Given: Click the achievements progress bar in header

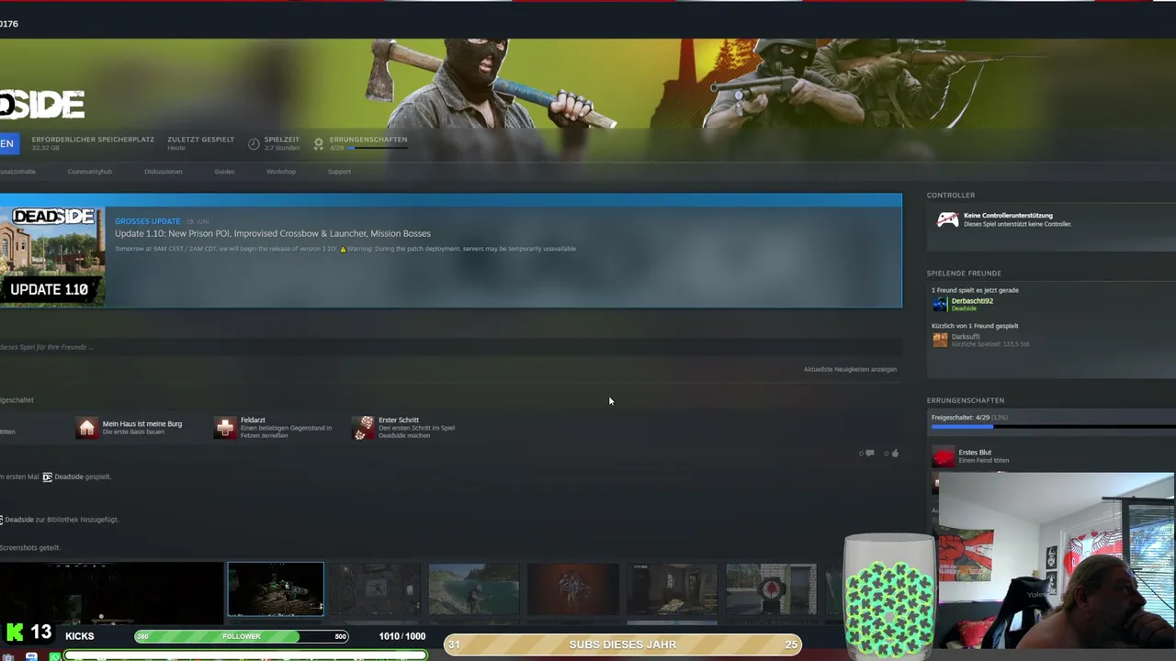Looking at the screenshot, I should (x=377, y=148).
